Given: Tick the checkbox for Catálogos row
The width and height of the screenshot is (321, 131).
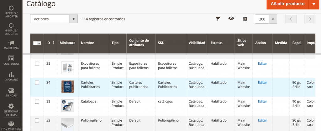Looking at the screenshot, I should [37, 101].
